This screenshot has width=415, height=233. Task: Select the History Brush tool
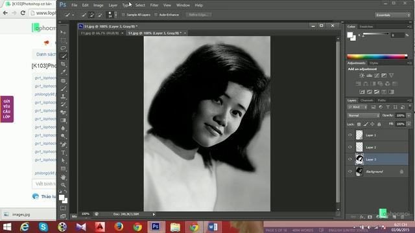point(63,105)
